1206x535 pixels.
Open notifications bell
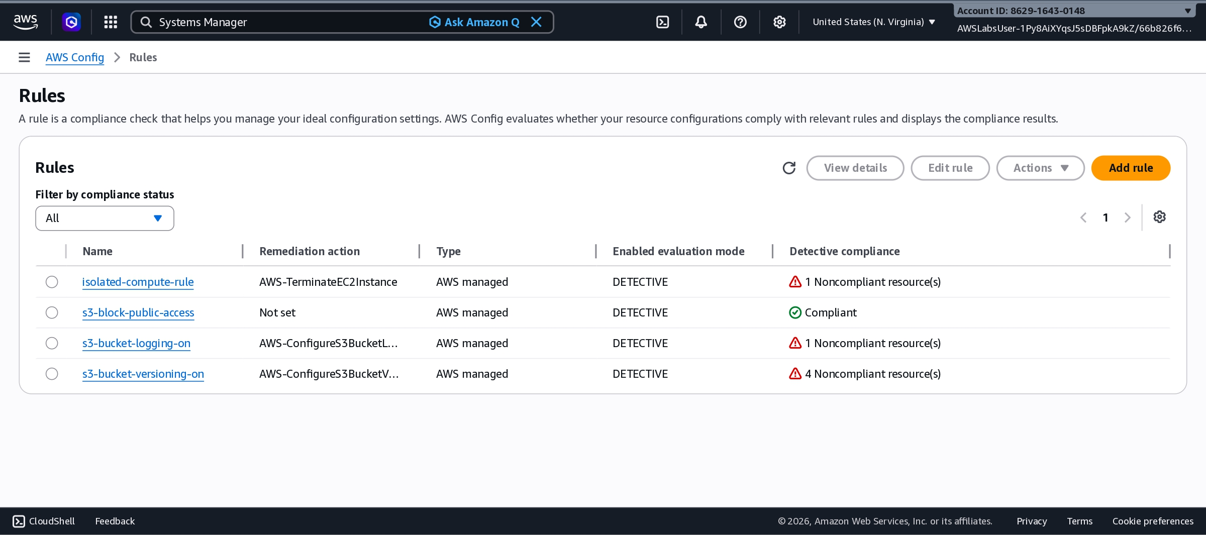tap(701, 22)
